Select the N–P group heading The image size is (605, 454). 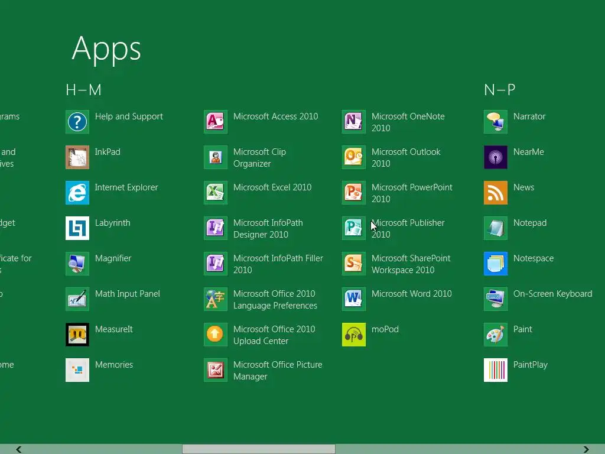500,90
